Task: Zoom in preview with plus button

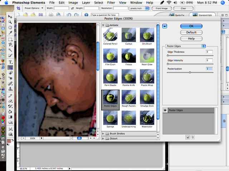Action: pos(23,138)
